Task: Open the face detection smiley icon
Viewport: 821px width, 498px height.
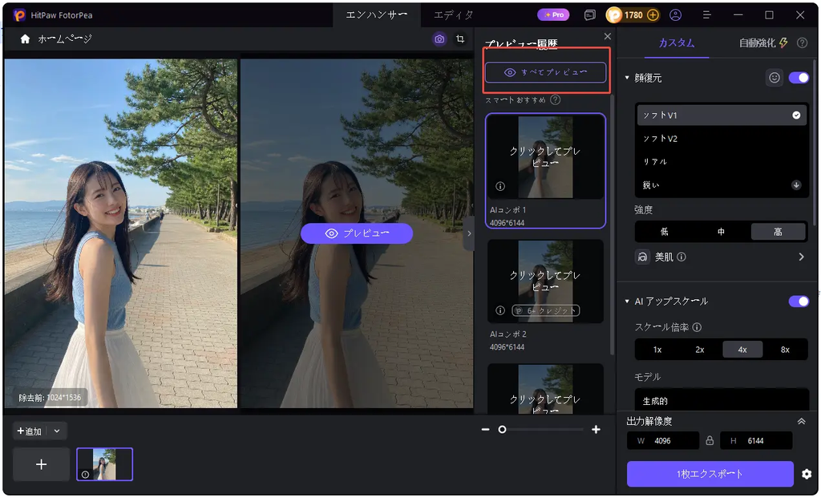Action: pos(774,78)
